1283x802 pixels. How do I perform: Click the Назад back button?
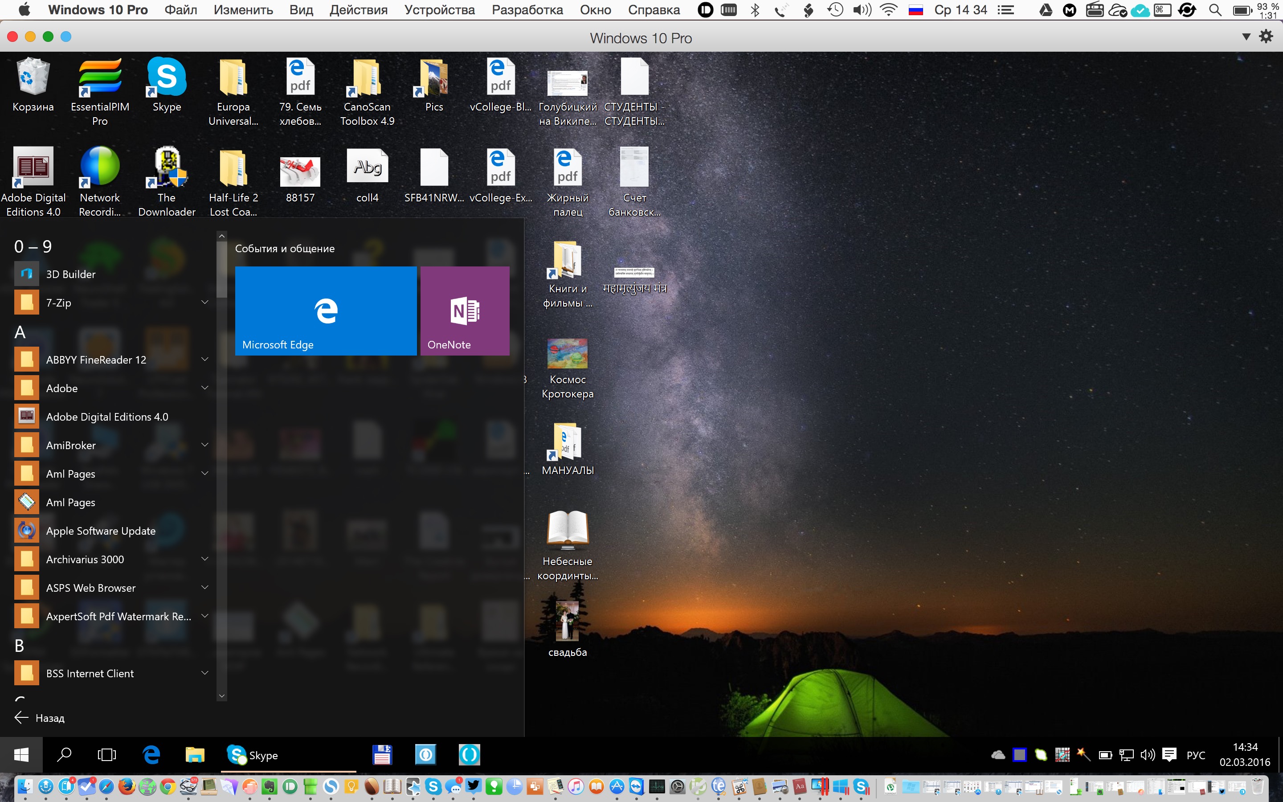(x=40, y=718)
